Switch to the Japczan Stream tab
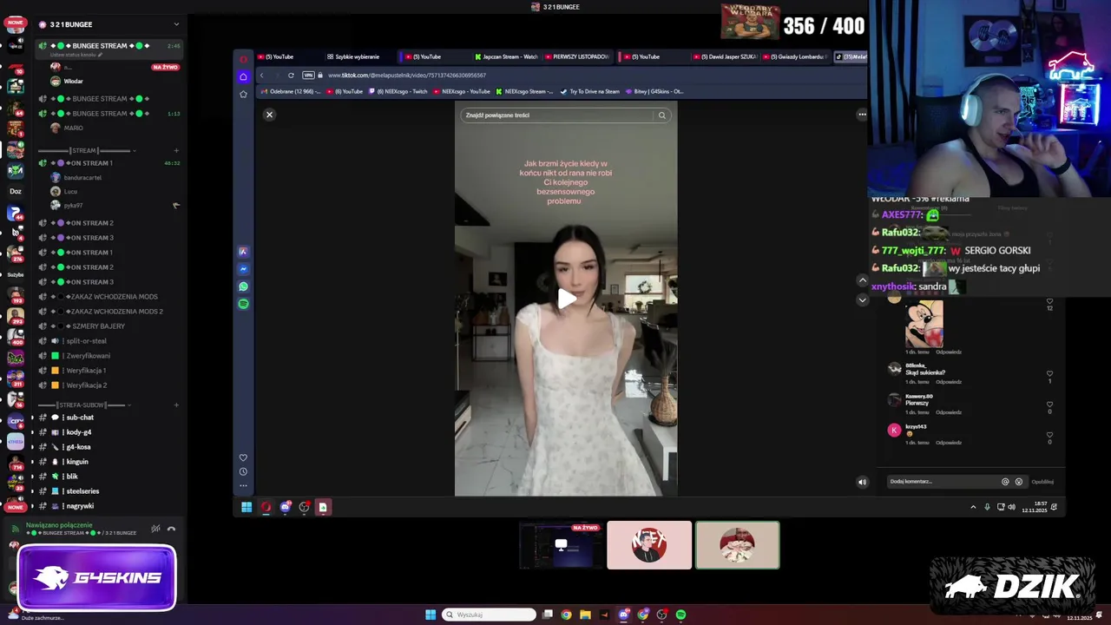1111x625 pixels. 506,56
